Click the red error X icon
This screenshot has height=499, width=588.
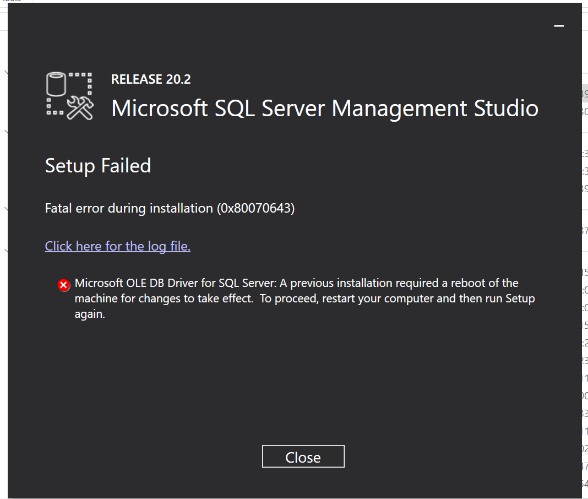tap(64, 285)
